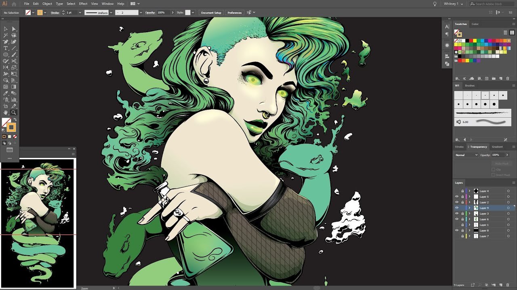
Task: Activate the Lasso tool
Action: (x=14, y=35)
